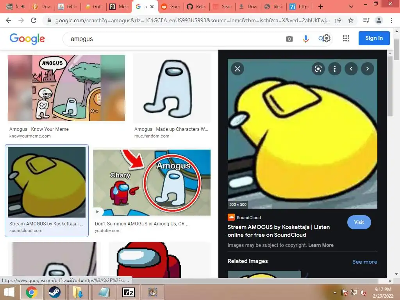Switch to the 64-b tab
The height and width of the screenshot is (300, 400).
68,7
